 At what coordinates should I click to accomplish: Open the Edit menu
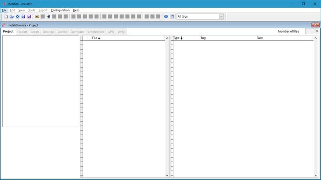[x=13, y=10]
